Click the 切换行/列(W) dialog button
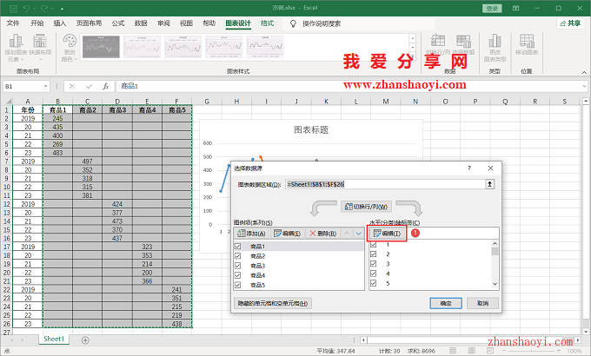The height and width of the screenshot is (356, 591). [x=367, y=207]
